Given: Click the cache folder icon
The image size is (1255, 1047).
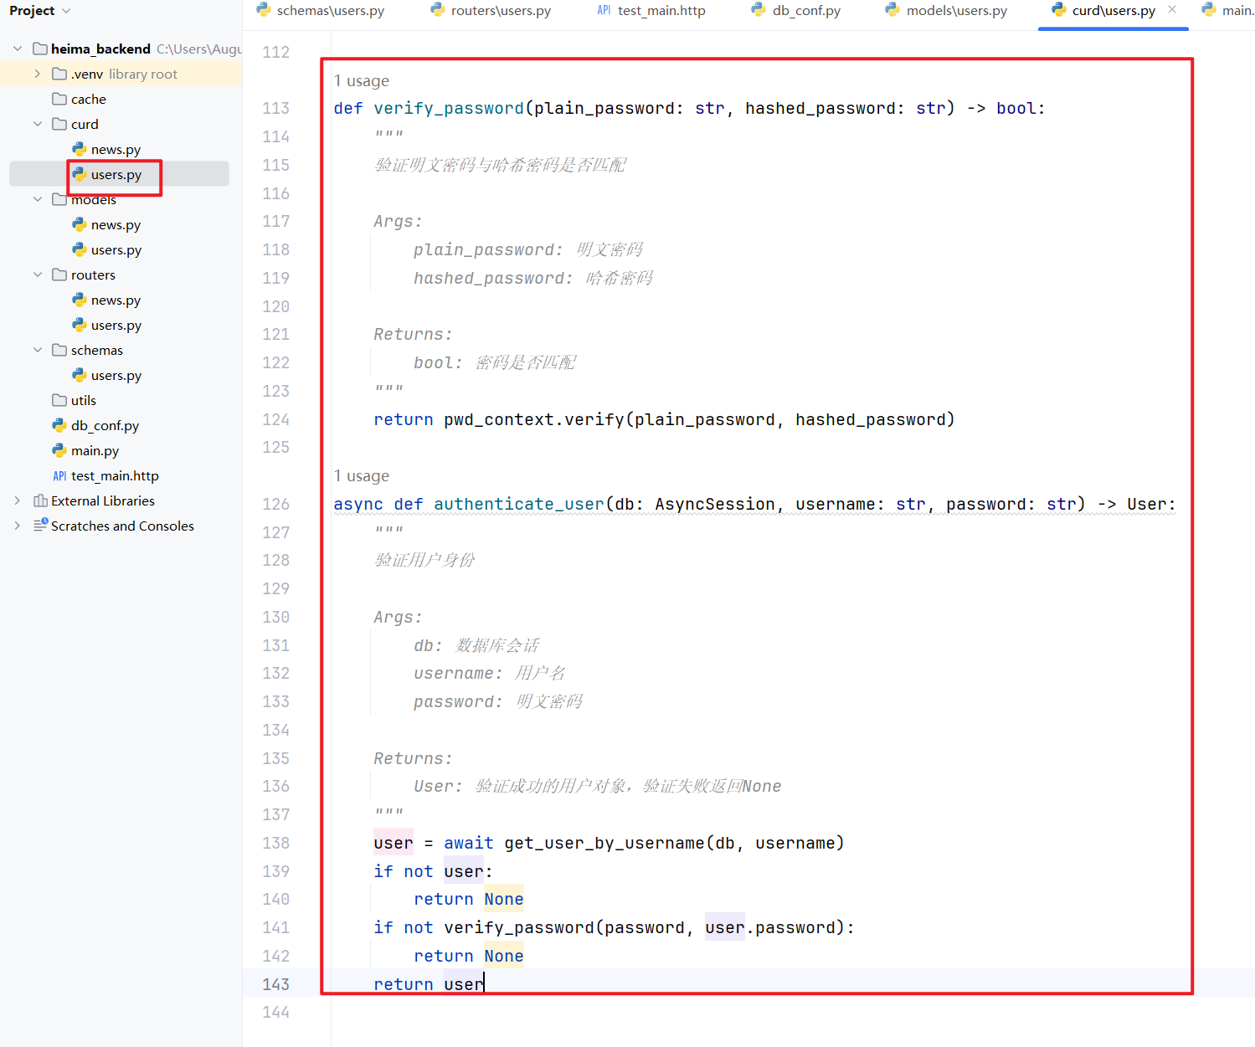Looking at the screenshot, I should click(59, 99).
